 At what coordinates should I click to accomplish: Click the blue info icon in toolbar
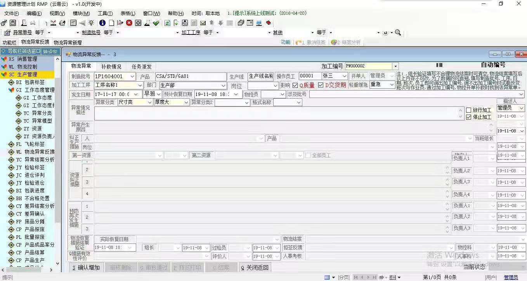pyautogui.click(x=102, y=23)
